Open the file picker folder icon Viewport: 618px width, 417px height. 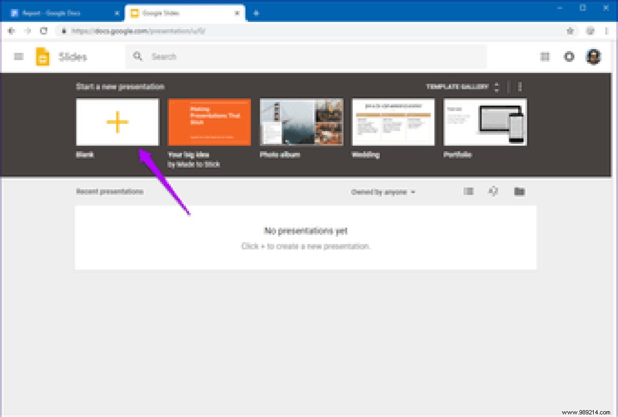point(519,191)
